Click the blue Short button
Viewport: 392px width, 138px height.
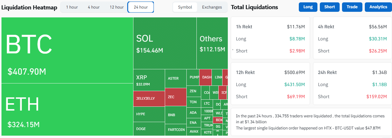(x=329, y=7)
